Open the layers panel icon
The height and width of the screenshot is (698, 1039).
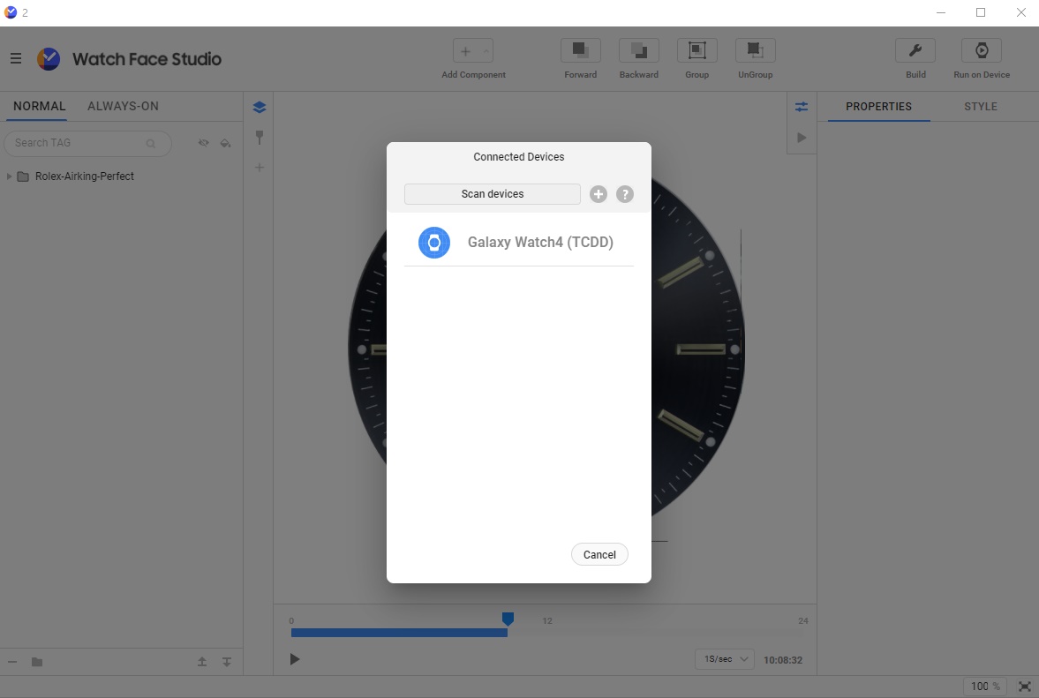tap(259, 108)
